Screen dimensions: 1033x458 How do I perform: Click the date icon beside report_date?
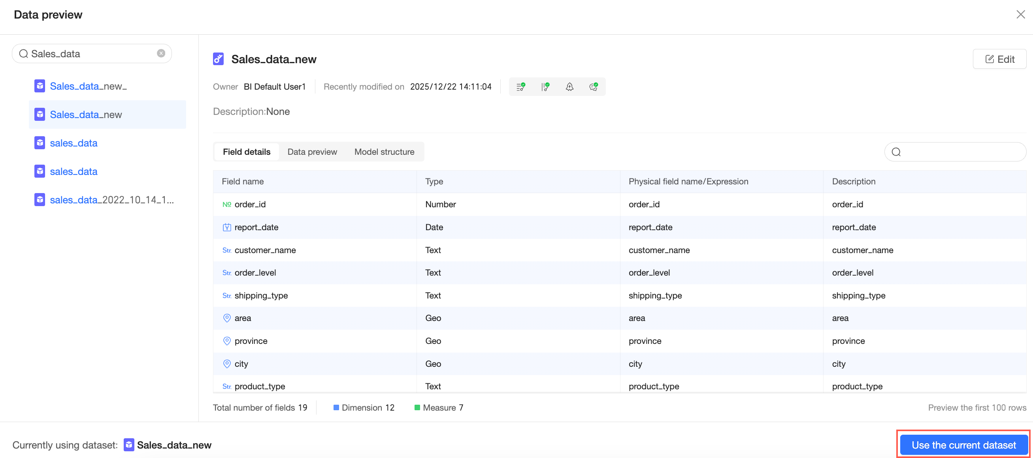(x=226, y=227)
